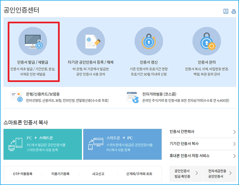Click the phone-to-PC icon in the blue banner
This screenshot has width=239, height=185.
[96, 144]
